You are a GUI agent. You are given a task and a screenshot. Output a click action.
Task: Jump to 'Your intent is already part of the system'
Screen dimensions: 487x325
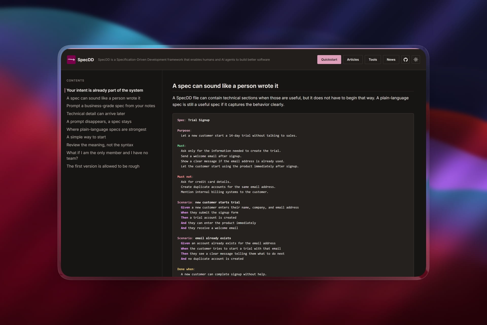point(105,90)
